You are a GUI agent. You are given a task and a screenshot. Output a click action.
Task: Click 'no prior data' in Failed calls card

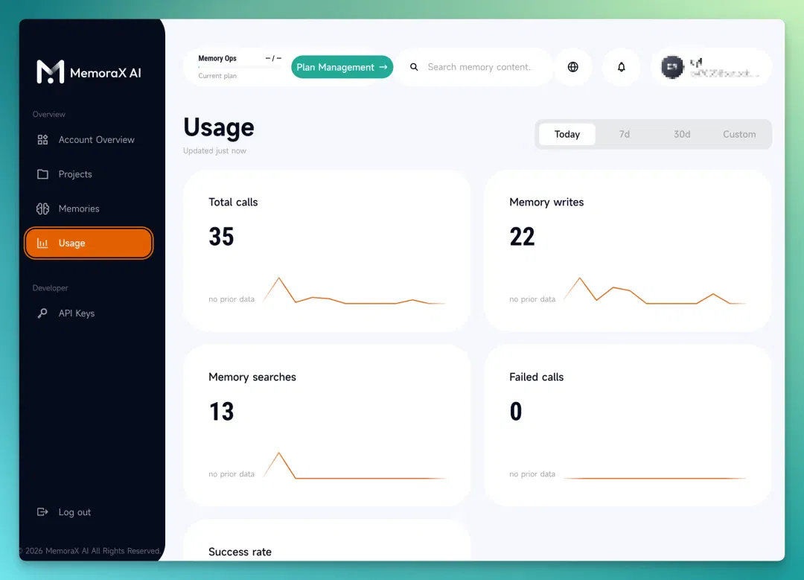pos(532,474)
